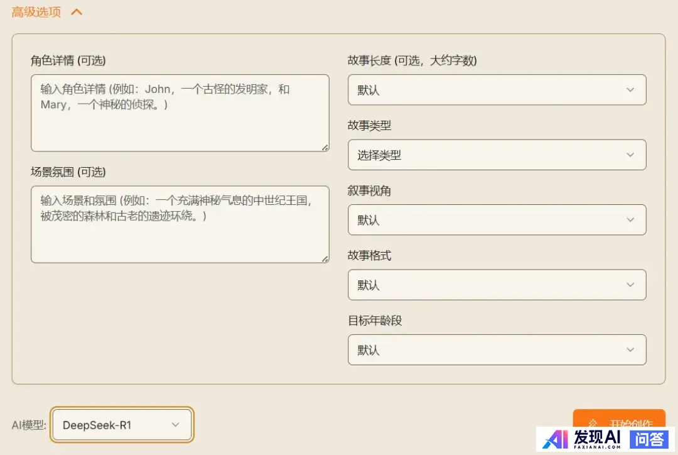Click the 故事格式 label
The image size is (678, 455).
tap(369, 255)
